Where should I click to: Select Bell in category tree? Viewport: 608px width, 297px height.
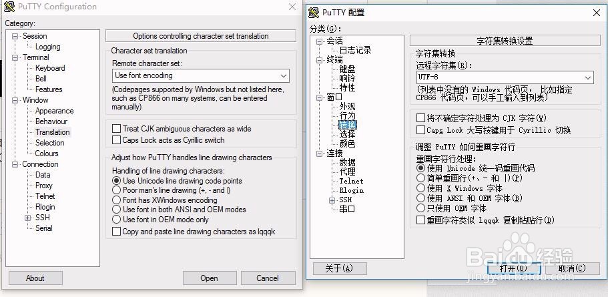(41, 79)
